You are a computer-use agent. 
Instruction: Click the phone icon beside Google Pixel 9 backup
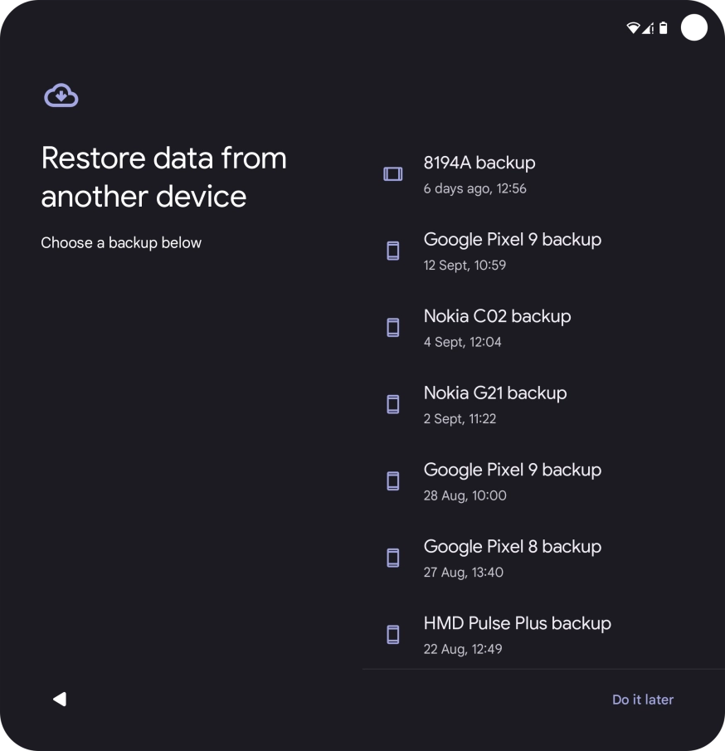tap(392, 251)
